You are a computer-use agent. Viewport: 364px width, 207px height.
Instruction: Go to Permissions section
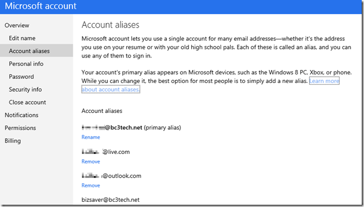20,128
